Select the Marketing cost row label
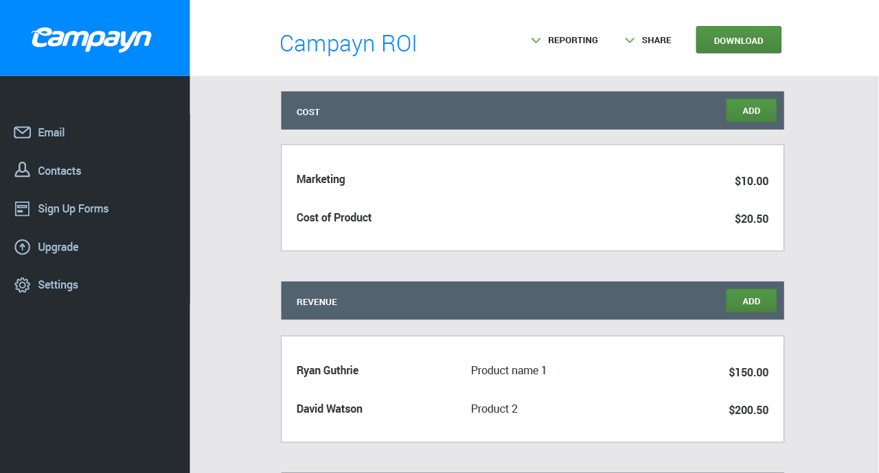 point(321,180)
